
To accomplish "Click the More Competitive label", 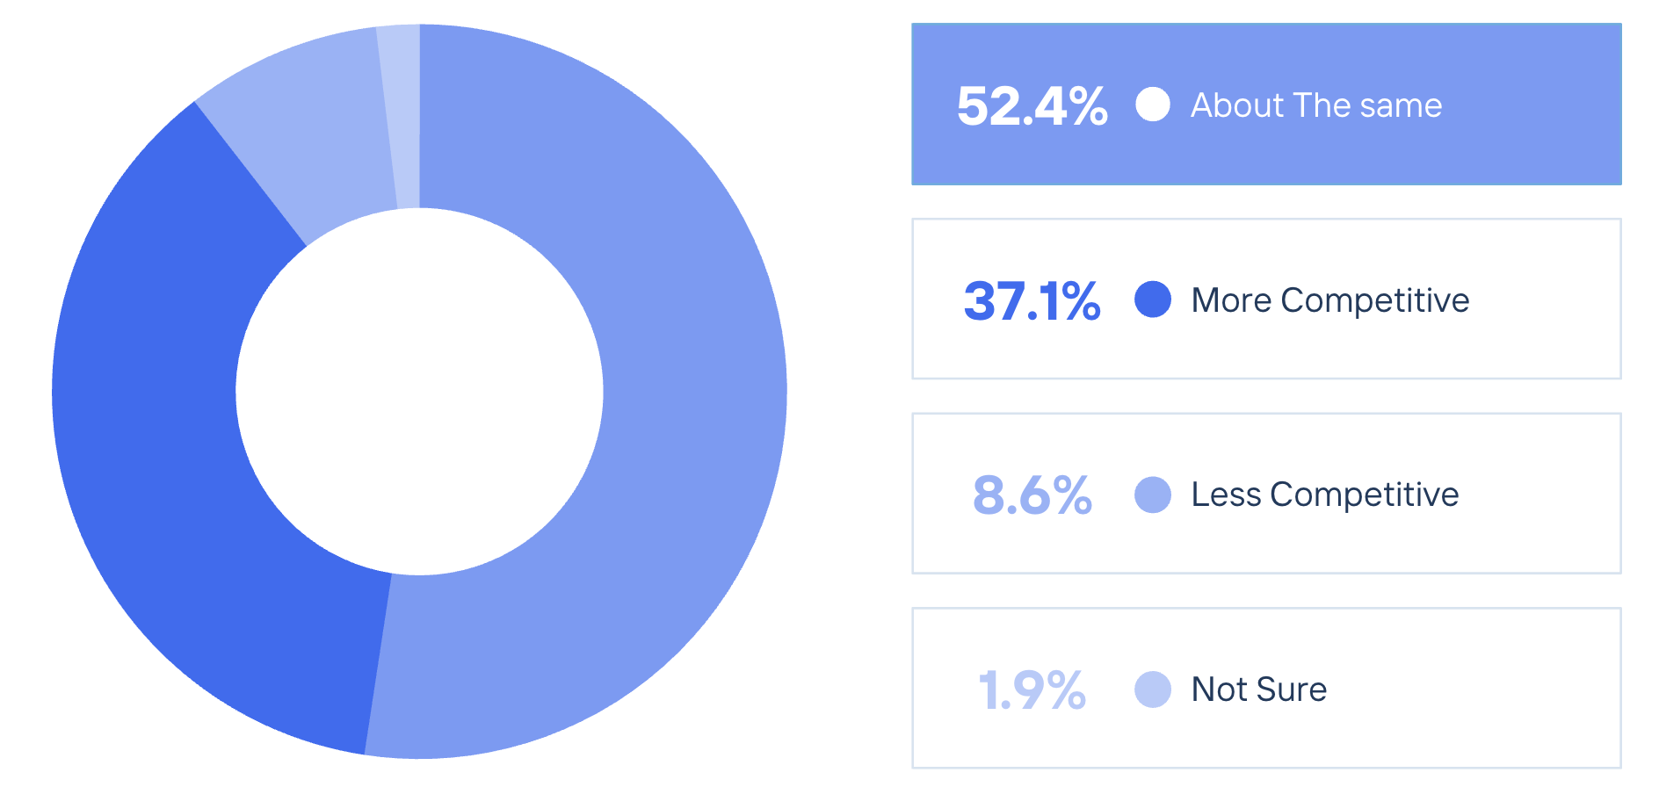I will 1329,300.
